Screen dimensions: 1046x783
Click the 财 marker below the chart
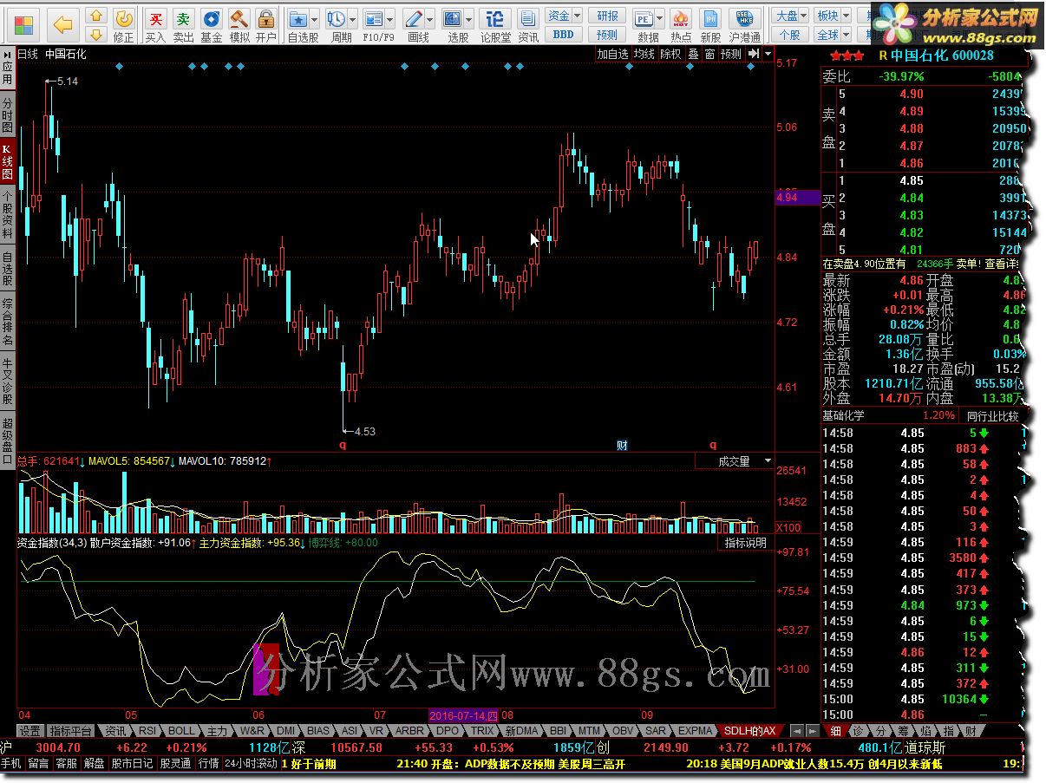click(x=622, y=445)
